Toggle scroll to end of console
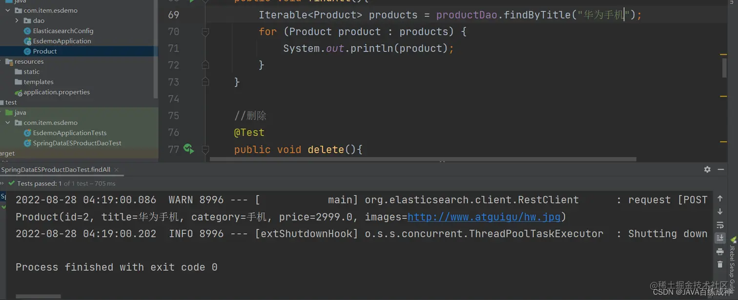 click(720, 238)
